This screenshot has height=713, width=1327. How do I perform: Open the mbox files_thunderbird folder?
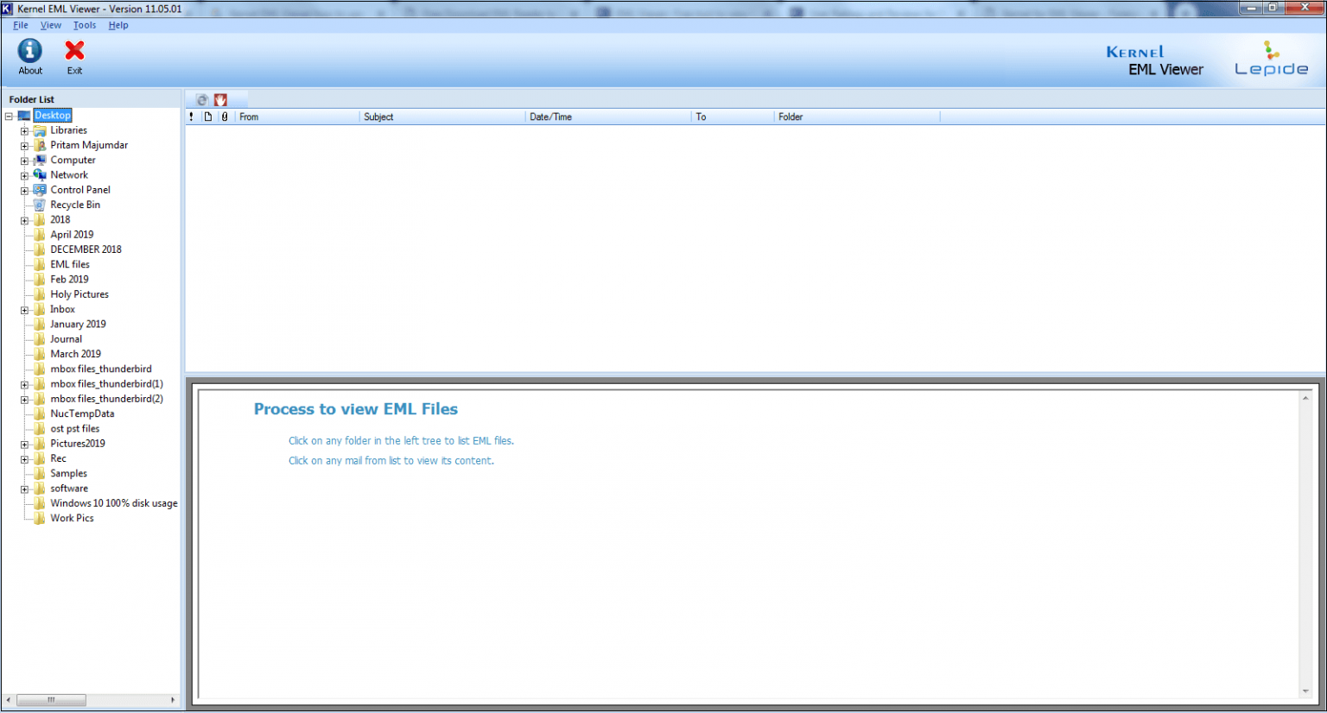99,369
